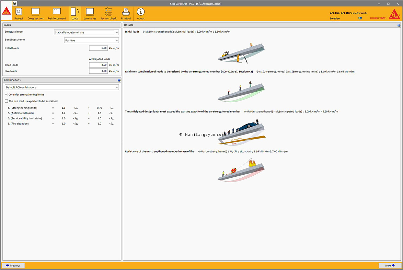Edit the Initial loads value field
This screenshot has height=270, width=403.
coord(98,48)
